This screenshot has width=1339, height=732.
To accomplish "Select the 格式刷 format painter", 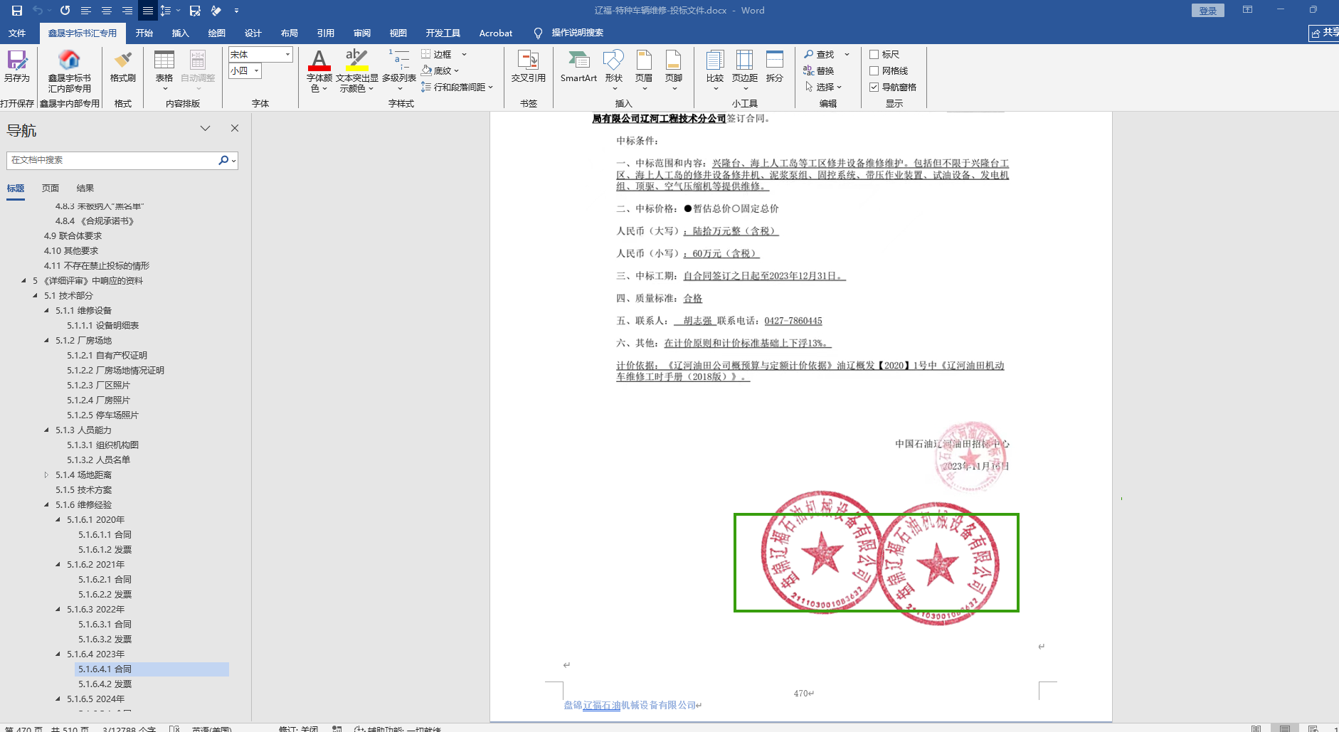I will pos(123,67).
